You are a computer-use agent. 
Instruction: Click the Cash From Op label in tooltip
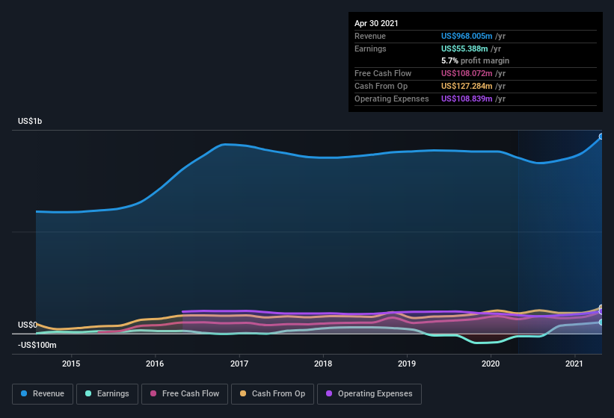381,86
